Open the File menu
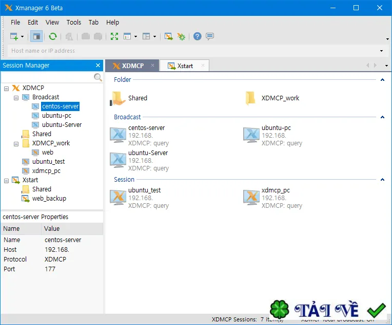Image resolution: width=392 pixels, height=325 pixels. tap(15, 23)
